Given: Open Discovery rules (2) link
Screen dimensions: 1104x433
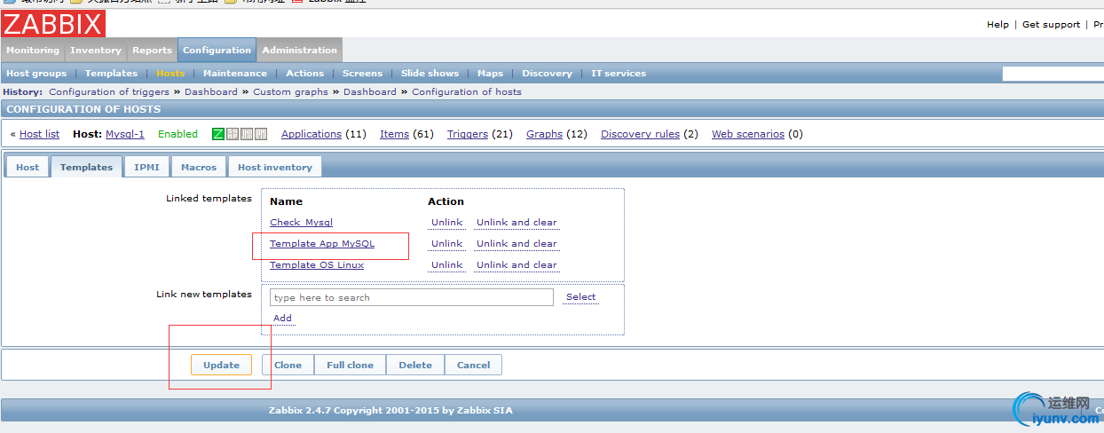Looking at the screenshot, I should (640, 134).
